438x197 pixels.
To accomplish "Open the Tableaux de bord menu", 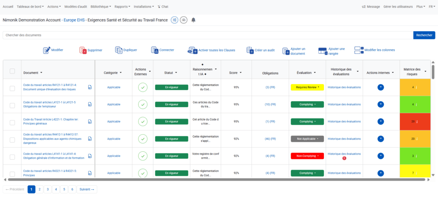I will 30,6.
